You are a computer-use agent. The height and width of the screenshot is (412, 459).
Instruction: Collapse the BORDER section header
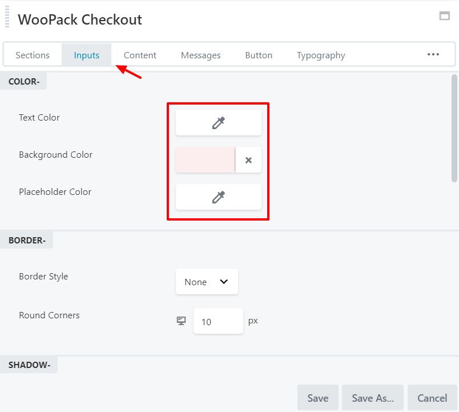tap(27, 240)
